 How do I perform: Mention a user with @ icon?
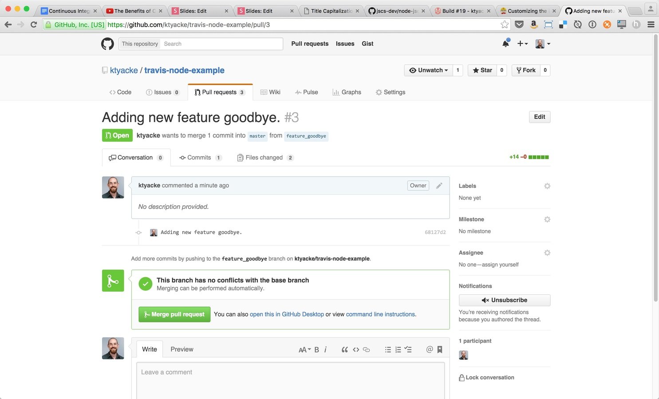pos(430,350)
